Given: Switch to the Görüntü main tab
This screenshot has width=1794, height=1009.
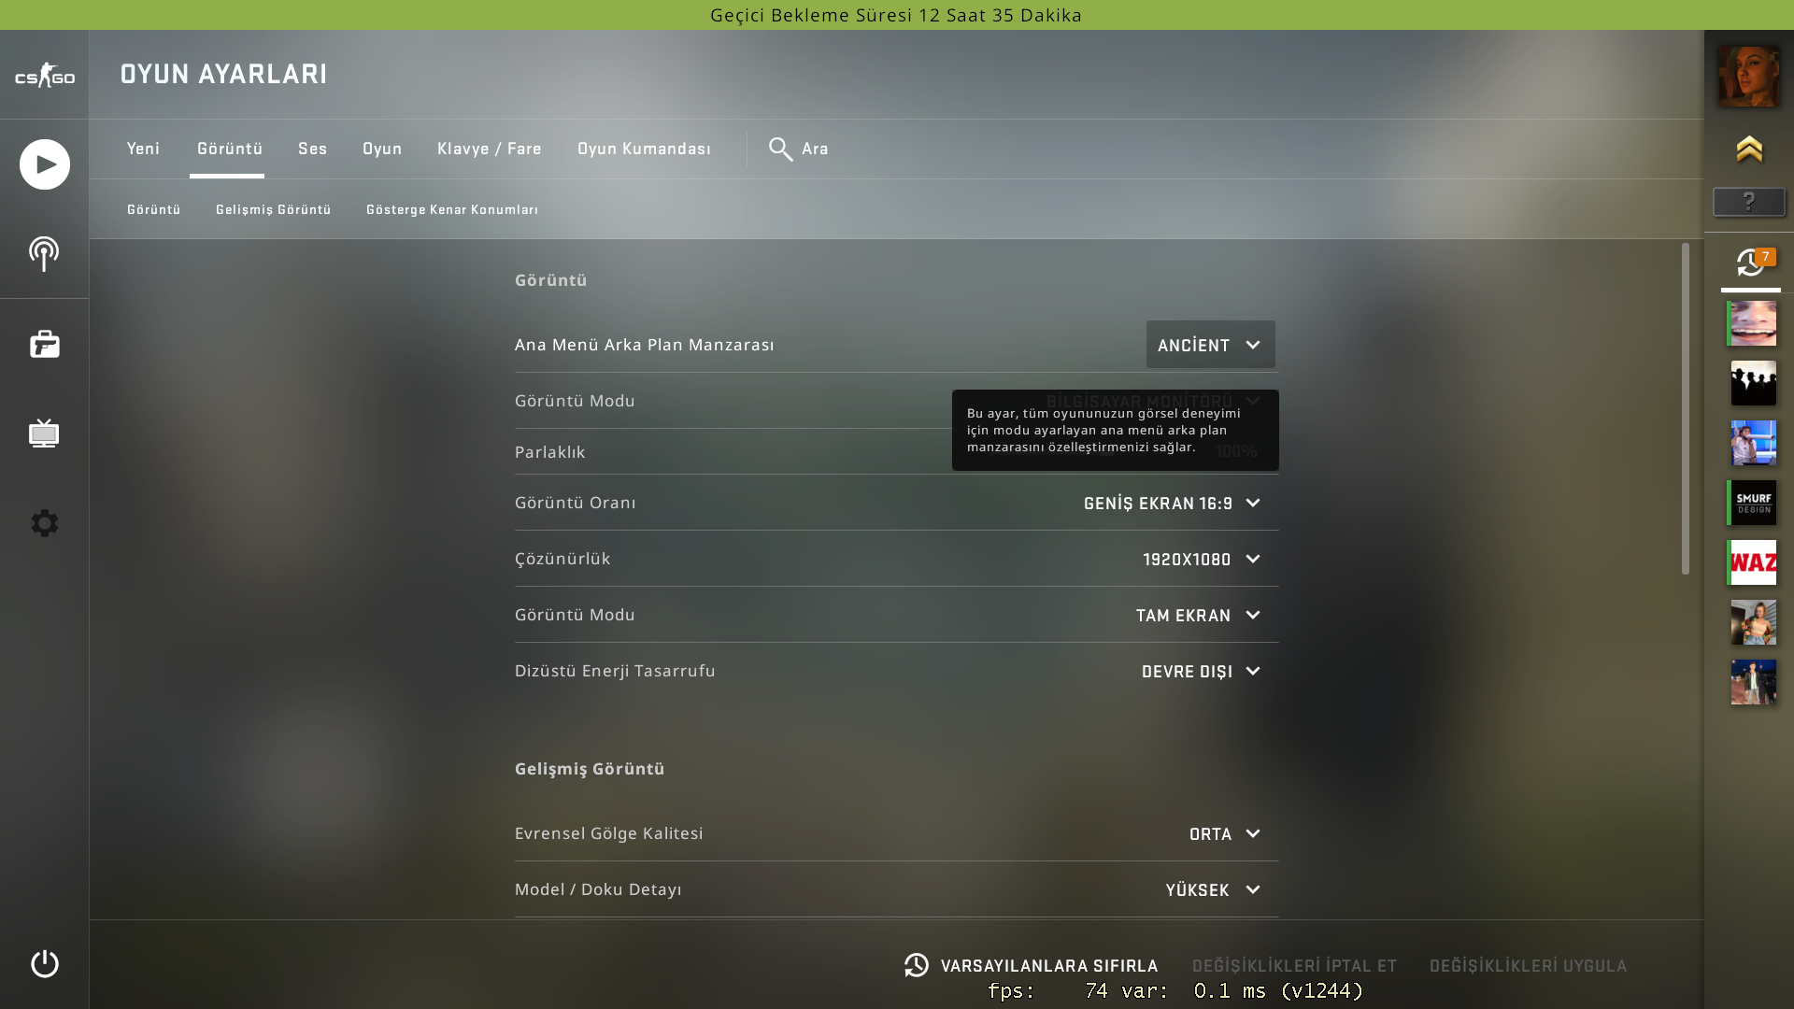Looking at the screenshot, I should tap(229, 149).
